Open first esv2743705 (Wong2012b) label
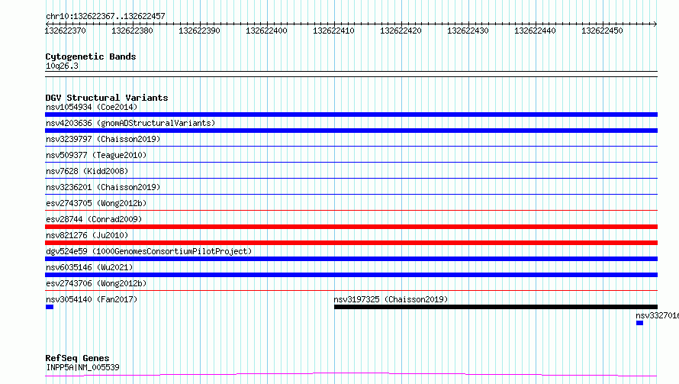 [x=96, y=203]
